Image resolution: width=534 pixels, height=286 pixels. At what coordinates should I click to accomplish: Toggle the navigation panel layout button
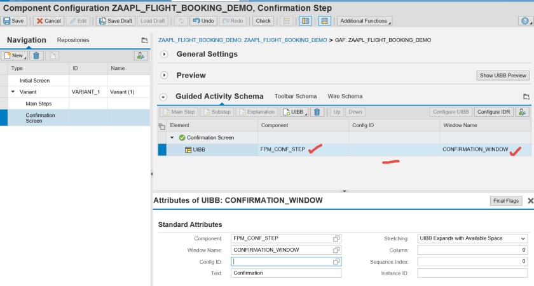pyautogui.click(x=305, y=21)
